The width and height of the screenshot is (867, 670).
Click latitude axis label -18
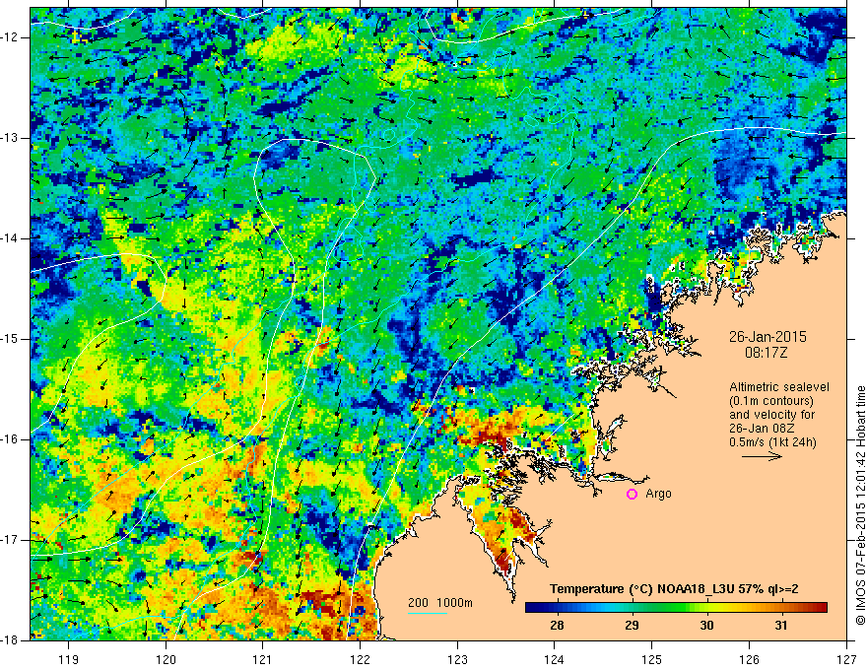pyautogui.click(x=10, y=640)
